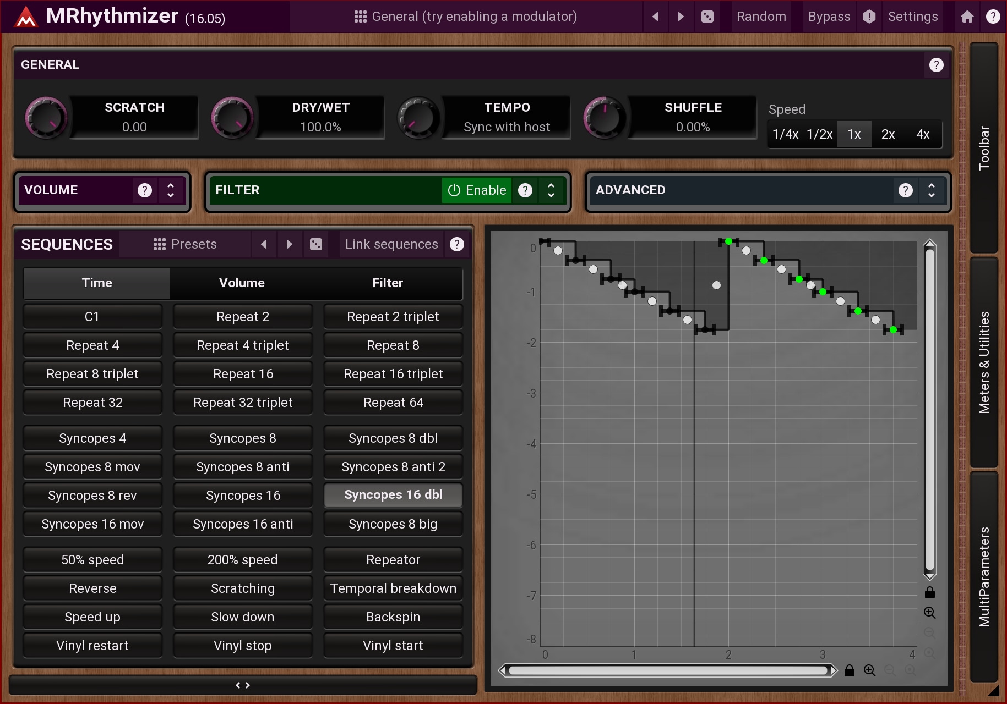
Task: Select the Vinyl stop preset
Action: click(x=243, y=646)
